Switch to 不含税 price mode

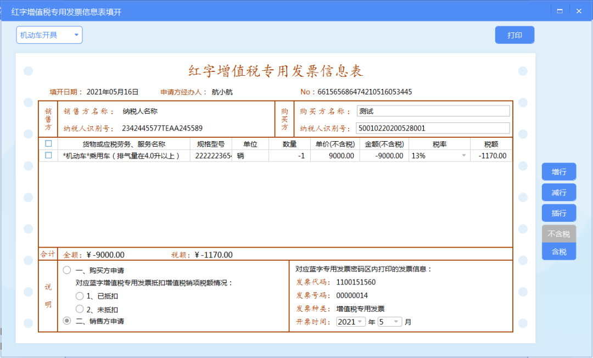tap(558, 233)
